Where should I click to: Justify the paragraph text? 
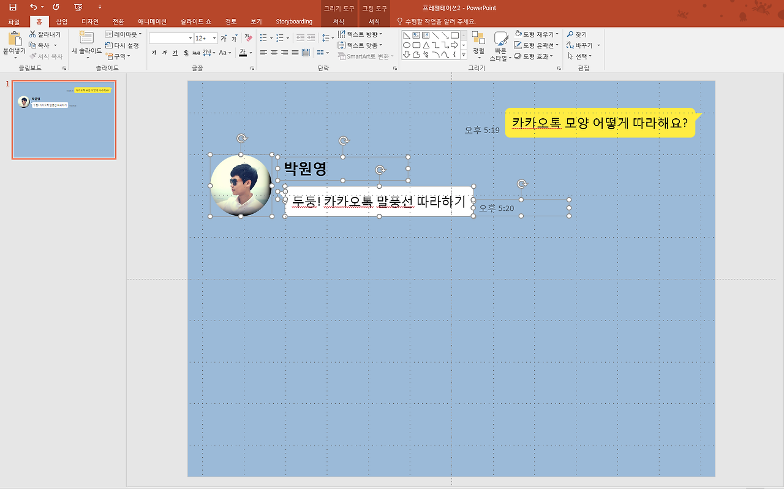tap(296, 53)
